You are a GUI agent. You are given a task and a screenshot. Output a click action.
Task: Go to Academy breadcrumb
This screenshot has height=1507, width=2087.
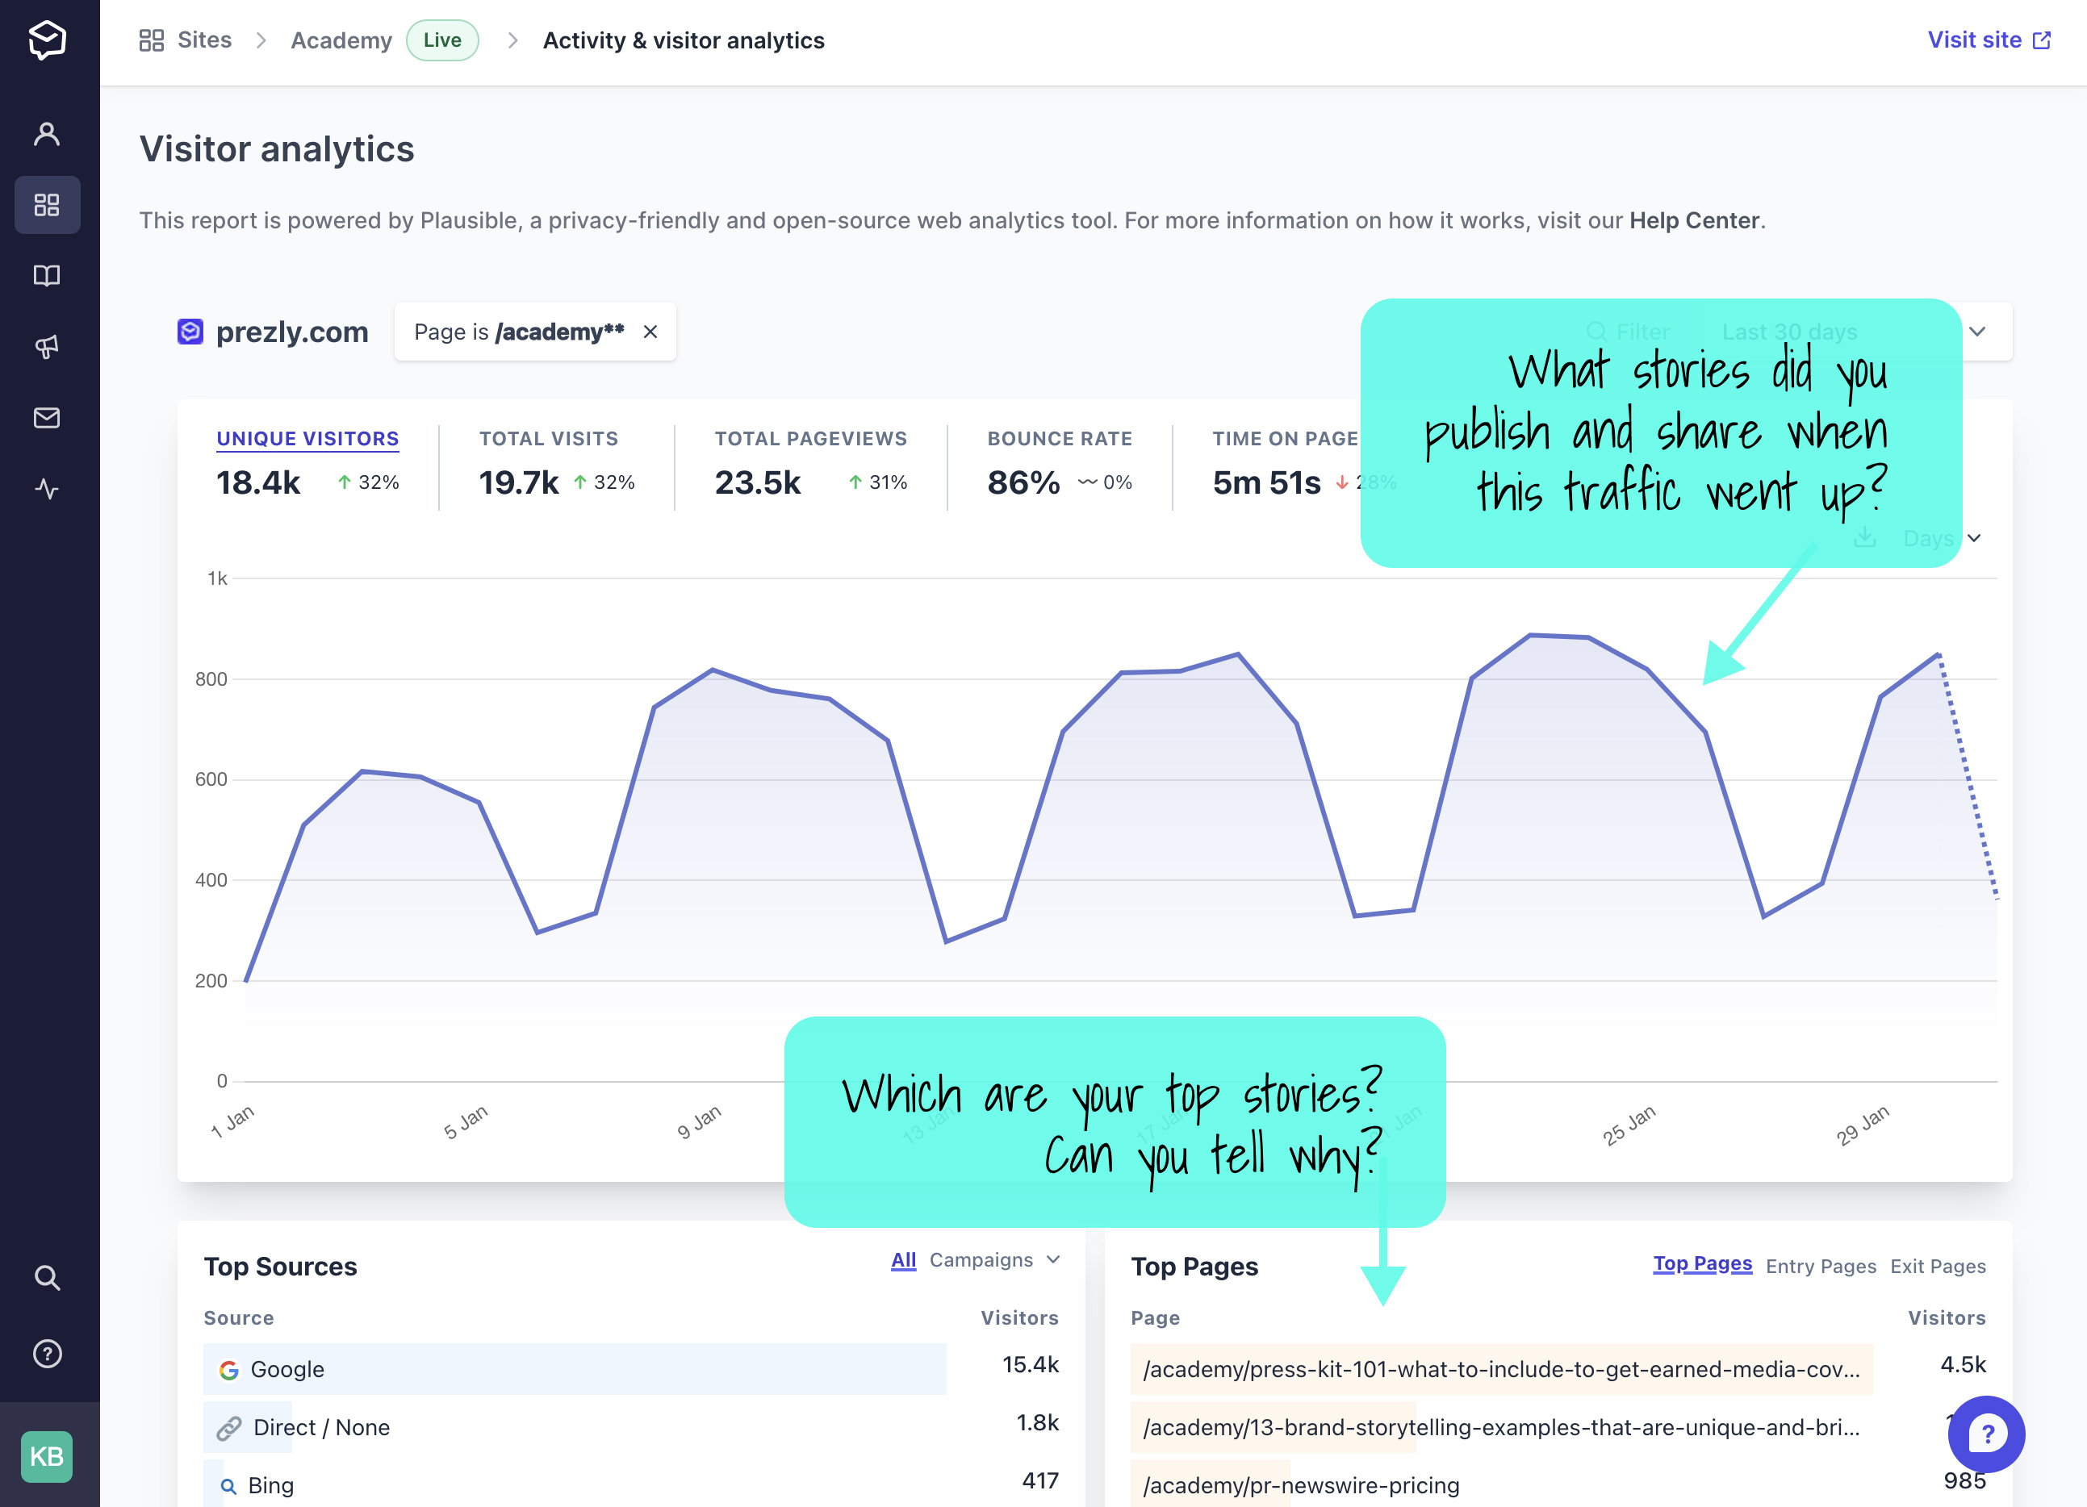coord(341,40)
